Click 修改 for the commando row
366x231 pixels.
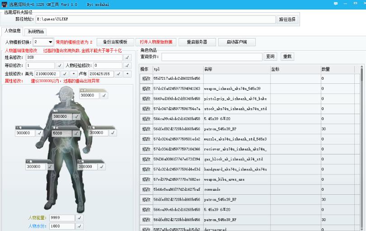[146, 189]
